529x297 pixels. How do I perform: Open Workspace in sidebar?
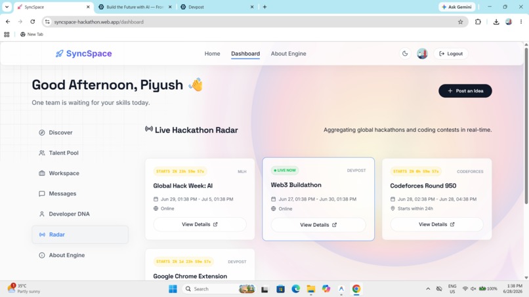pos(80,173)
